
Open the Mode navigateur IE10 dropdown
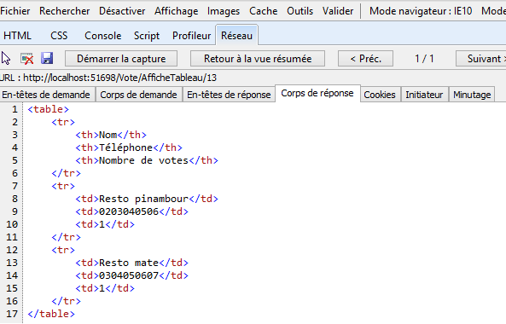421,11
